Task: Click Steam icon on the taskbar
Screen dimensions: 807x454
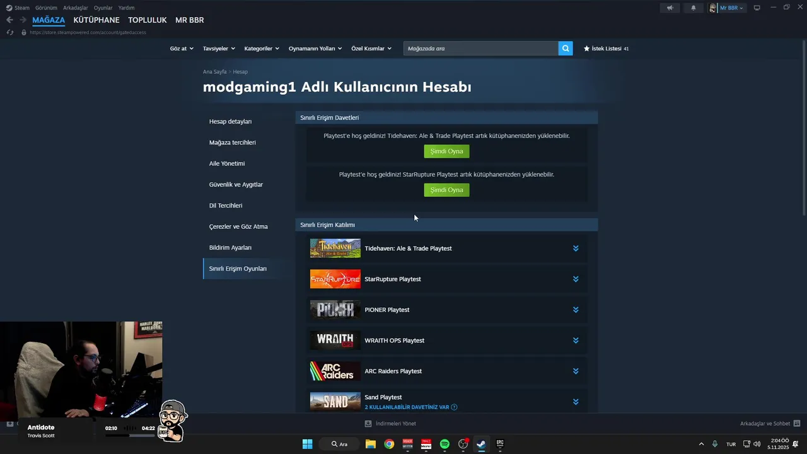Action: 481,444
